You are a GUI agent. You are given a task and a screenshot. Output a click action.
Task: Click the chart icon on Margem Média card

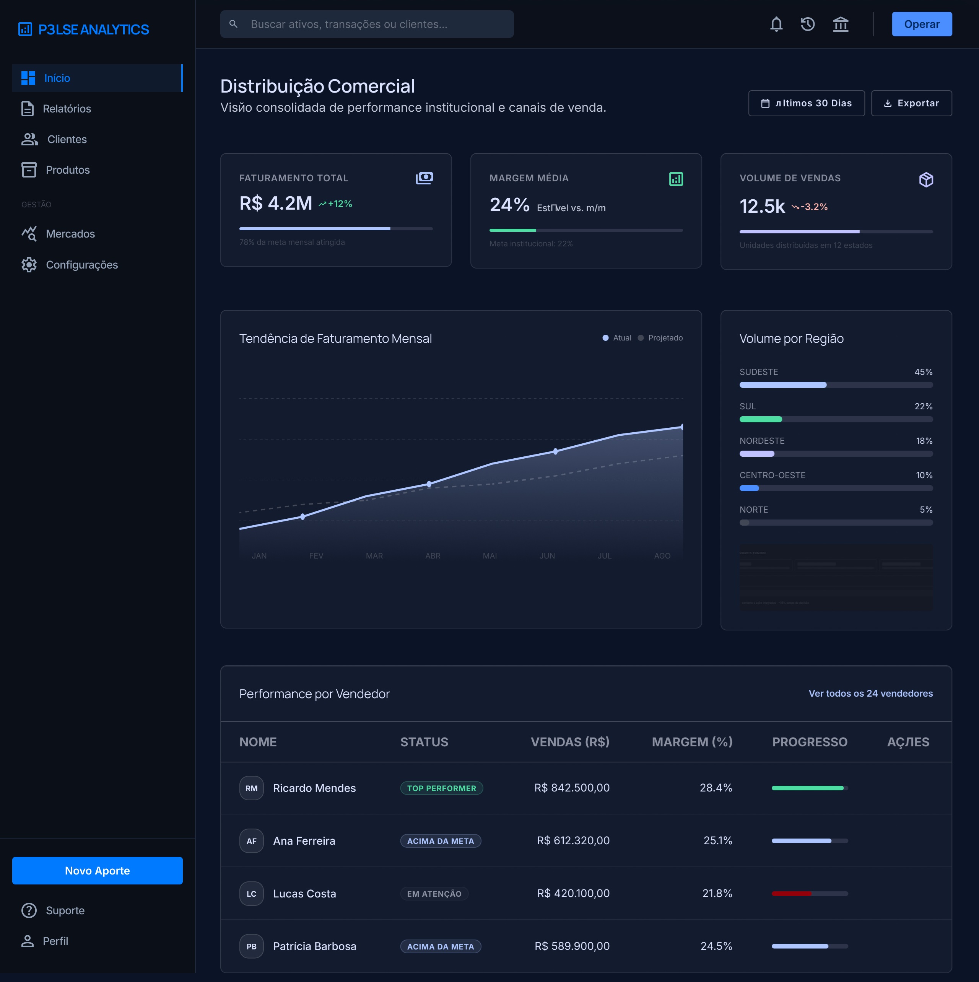coord(676,179)
